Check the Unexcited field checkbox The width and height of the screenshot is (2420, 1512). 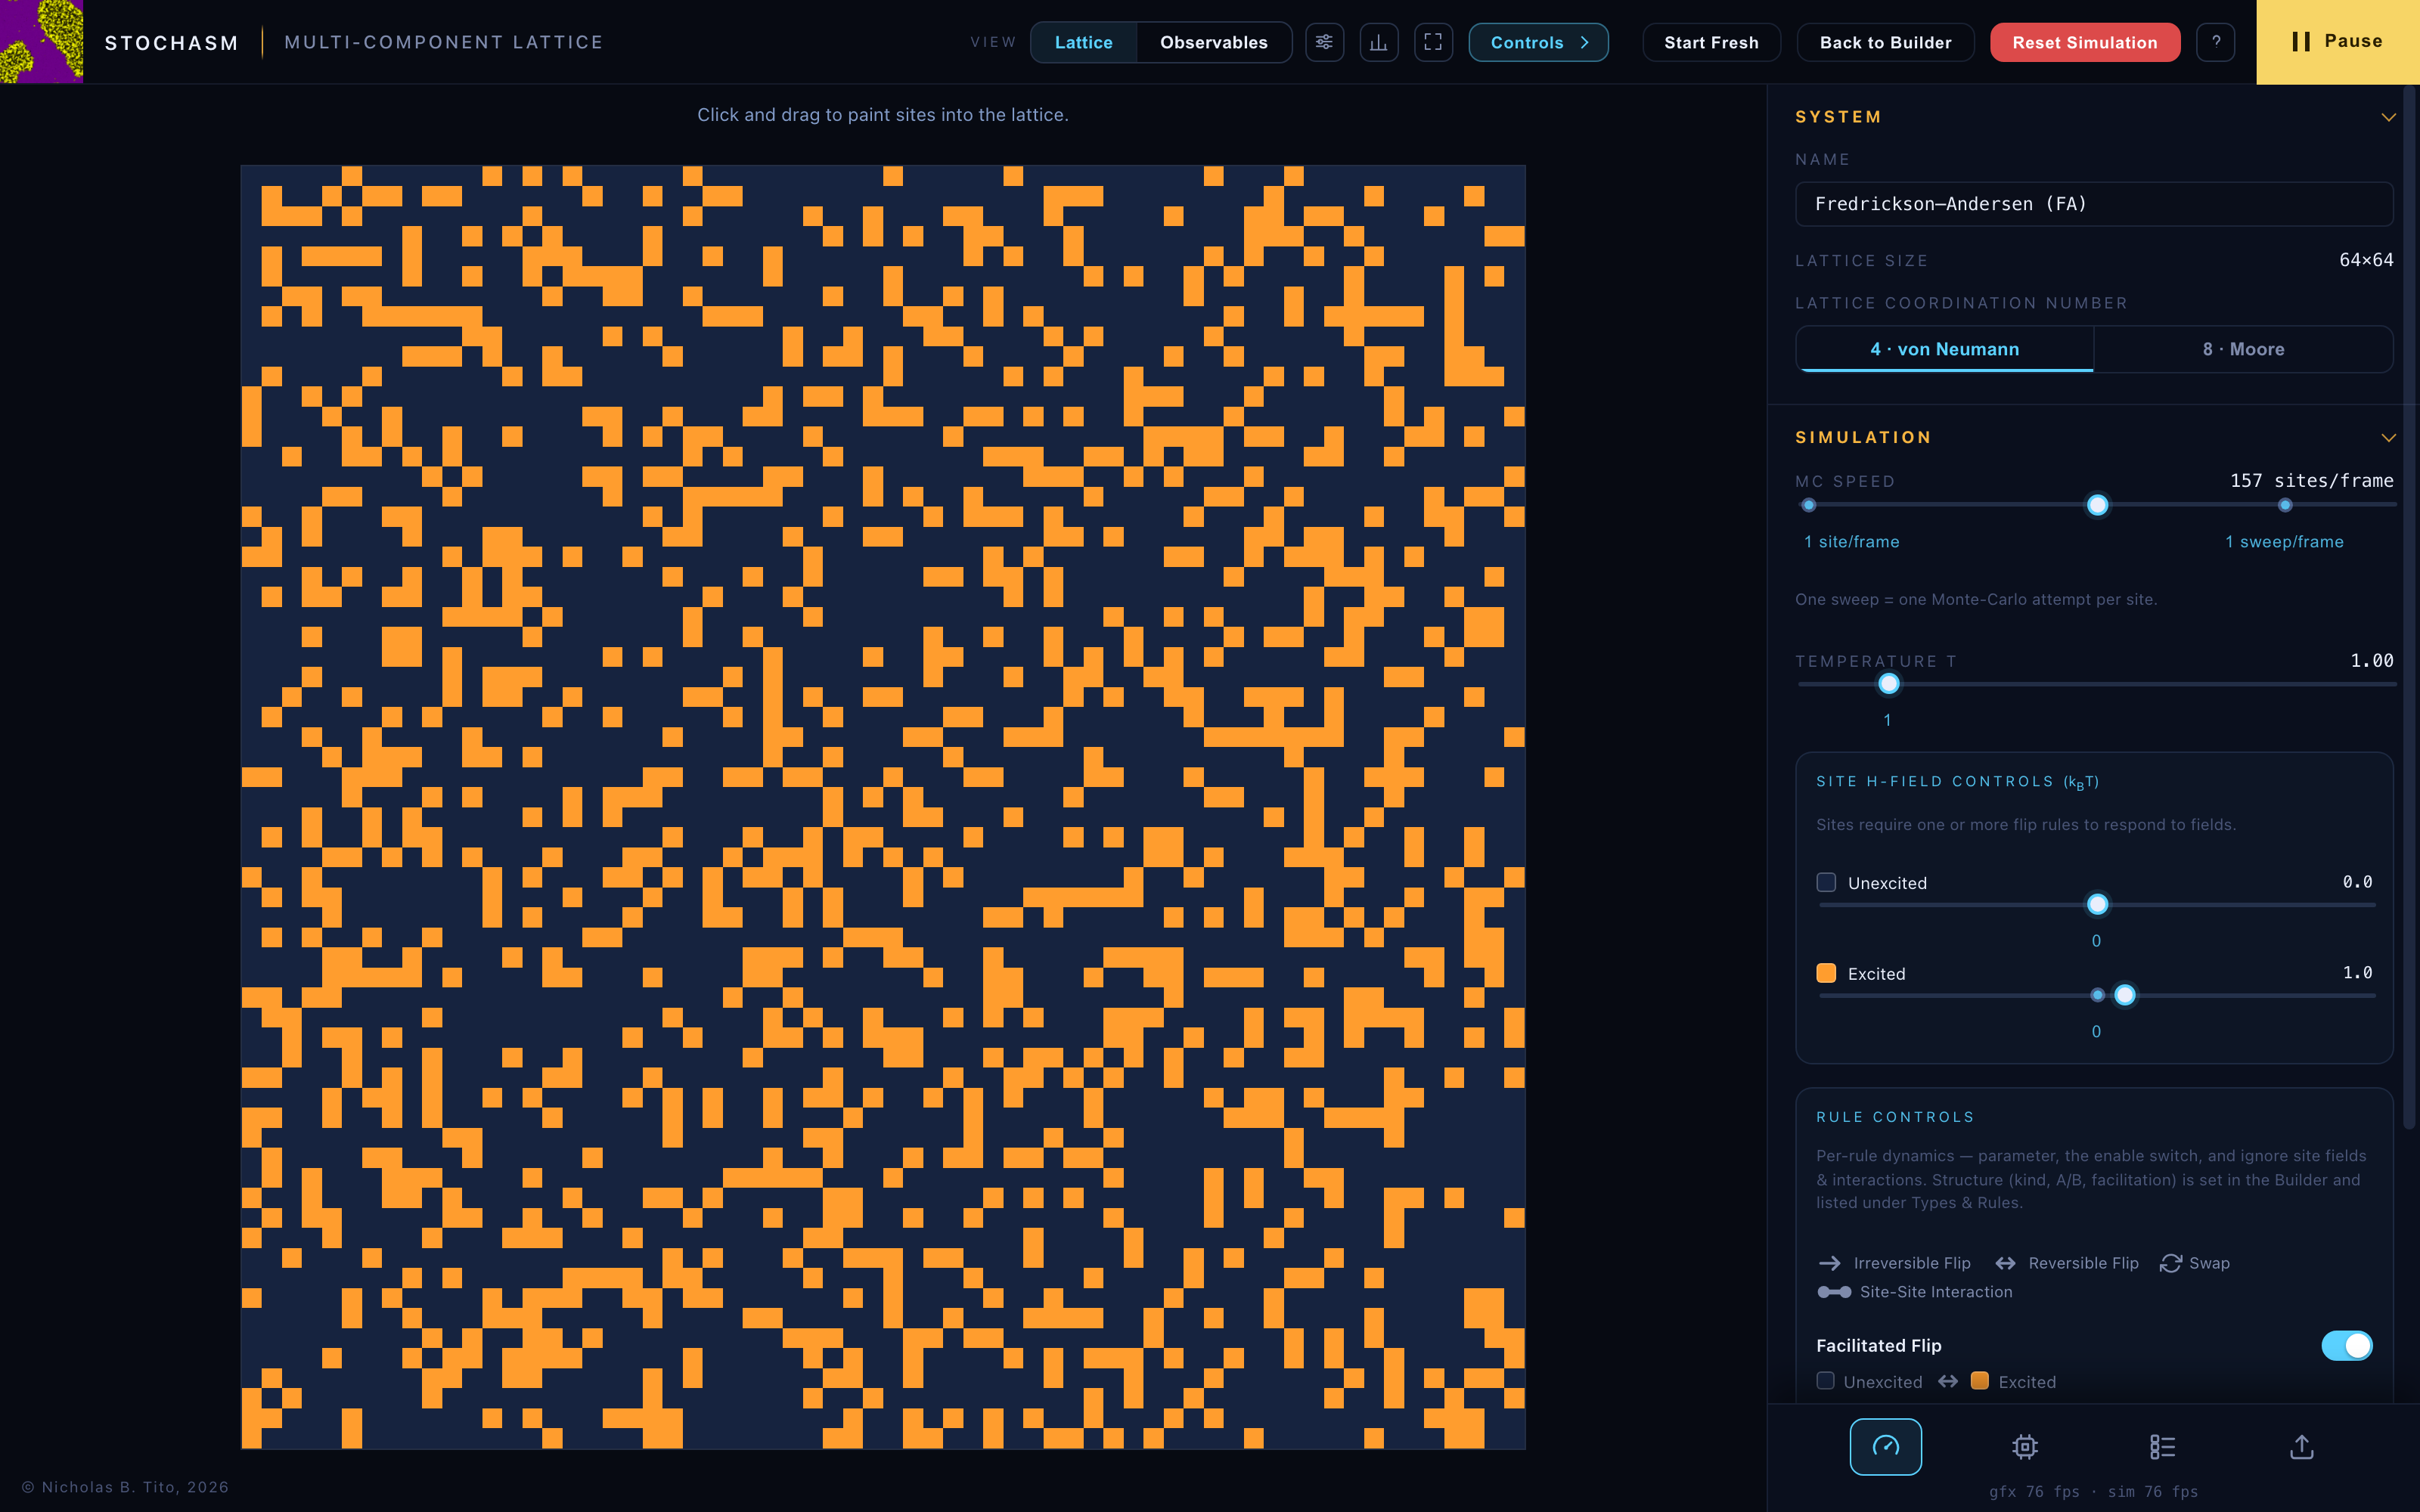(1826, 882)
